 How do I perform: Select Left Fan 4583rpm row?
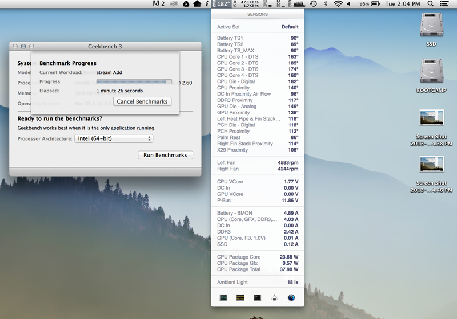click(258, 163)
